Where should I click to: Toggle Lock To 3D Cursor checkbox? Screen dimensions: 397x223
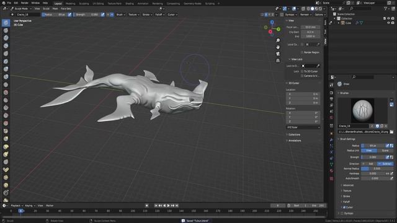coord(302,72)
